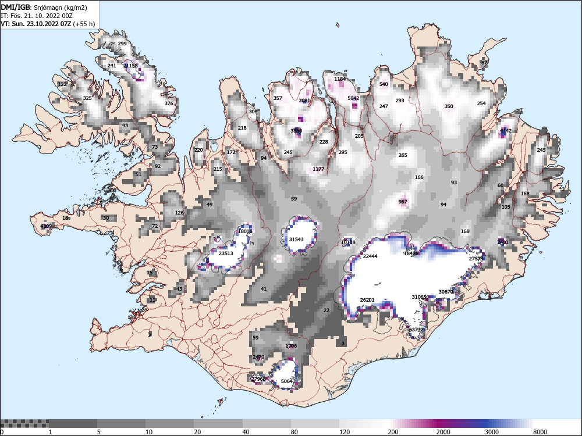The image size is (582, 436).
Task: Pick the glacier value '18456'
Action: (411, 253)
